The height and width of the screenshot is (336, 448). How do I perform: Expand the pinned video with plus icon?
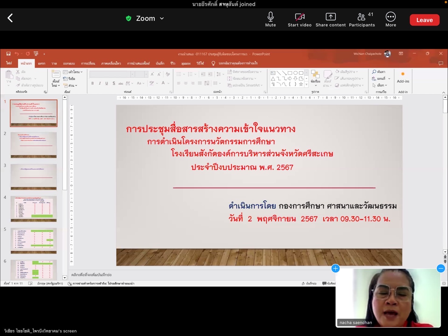click(335, 268)
